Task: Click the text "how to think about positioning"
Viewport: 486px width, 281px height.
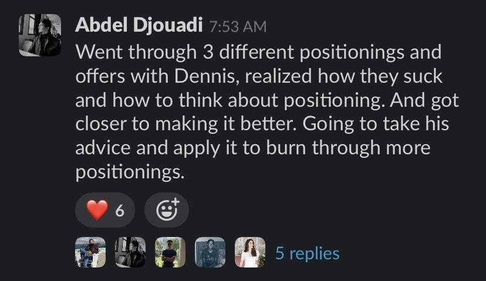Action: pyautogui.click(x=247, y=100)
